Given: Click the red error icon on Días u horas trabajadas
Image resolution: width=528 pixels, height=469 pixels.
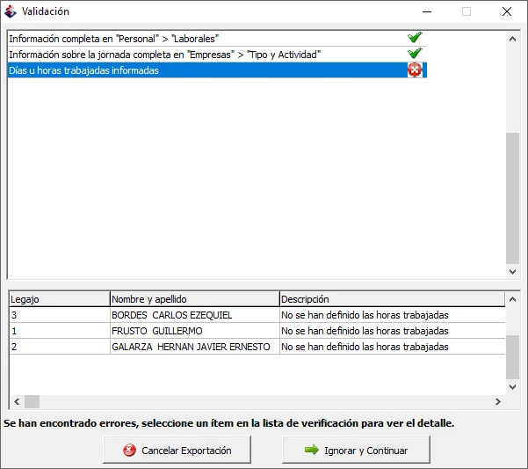Looking at the screenshot, I should (x=415, y=70).
